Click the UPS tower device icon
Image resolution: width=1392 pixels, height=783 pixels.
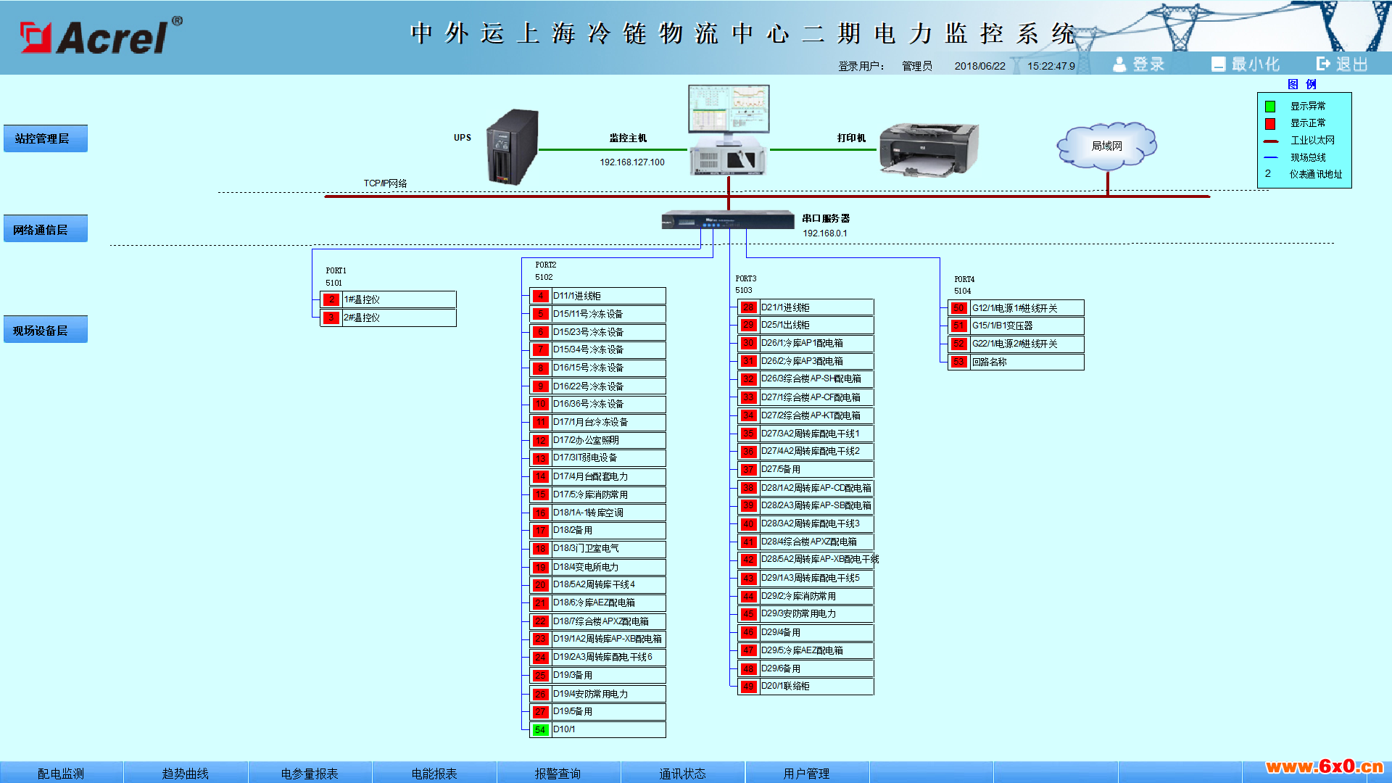click(513, 146)
